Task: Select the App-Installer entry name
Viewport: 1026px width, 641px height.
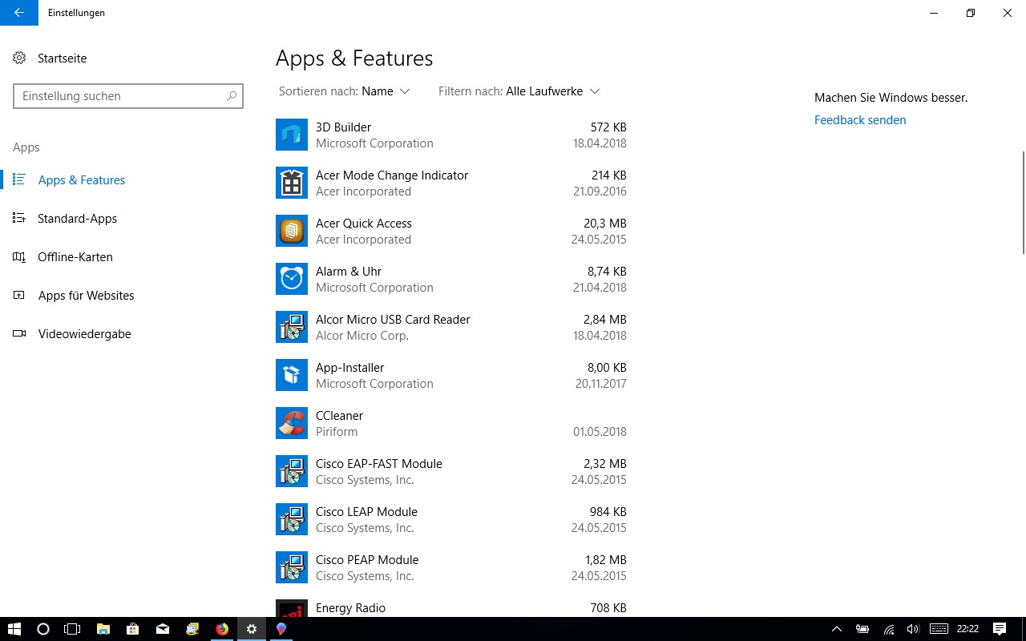Action: [x=350, y=368]
